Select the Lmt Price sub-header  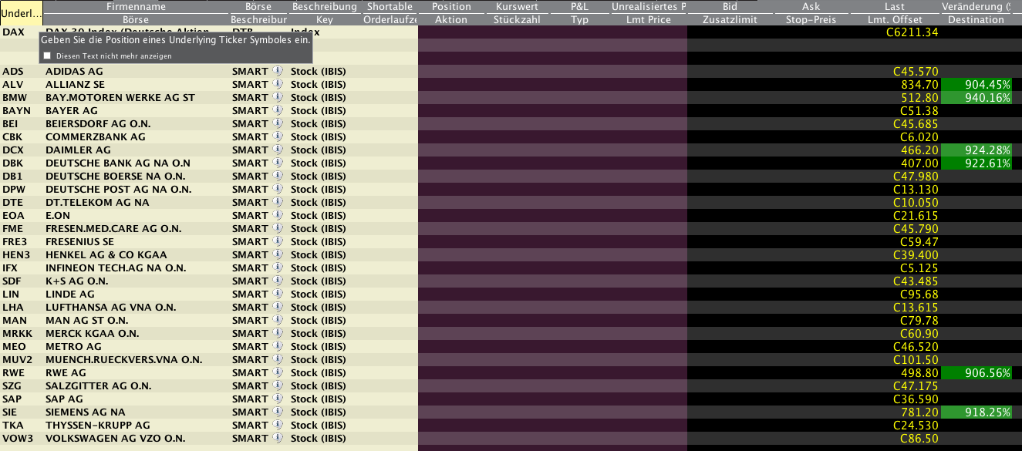[649, 19]
